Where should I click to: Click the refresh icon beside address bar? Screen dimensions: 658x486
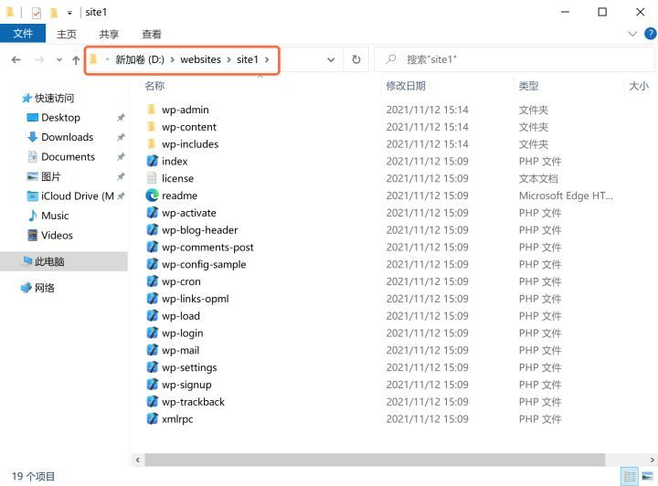[356, 59]
